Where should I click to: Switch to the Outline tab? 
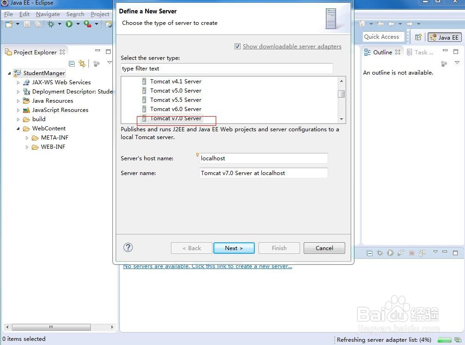point(383,52)
